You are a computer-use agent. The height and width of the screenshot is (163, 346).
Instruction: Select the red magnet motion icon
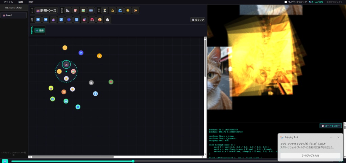coord(92,20)
